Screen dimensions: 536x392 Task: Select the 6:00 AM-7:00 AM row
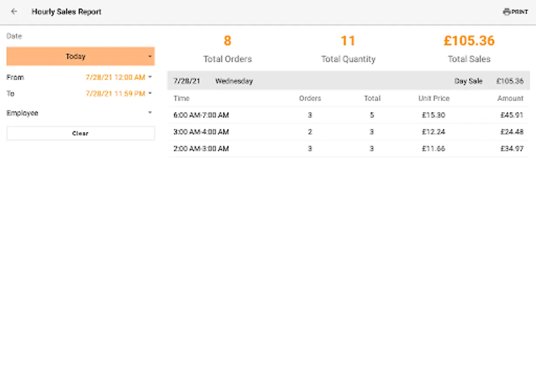(x=348, y=115)
